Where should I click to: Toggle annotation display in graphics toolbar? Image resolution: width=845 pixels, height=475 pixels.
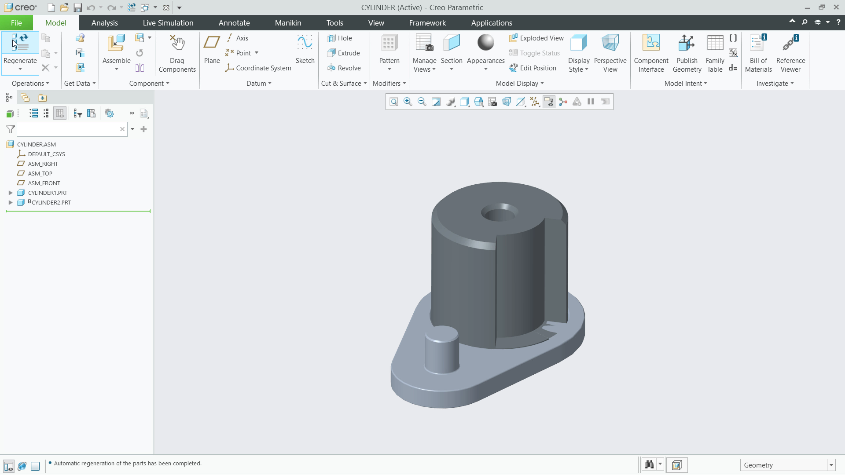click(x=549, y=102)
